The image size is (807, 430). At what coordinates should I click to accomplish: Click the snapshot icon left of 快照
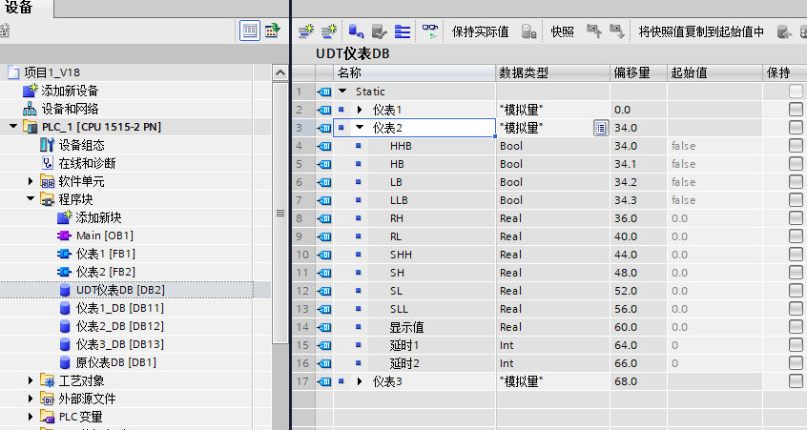tap(529, 31)
